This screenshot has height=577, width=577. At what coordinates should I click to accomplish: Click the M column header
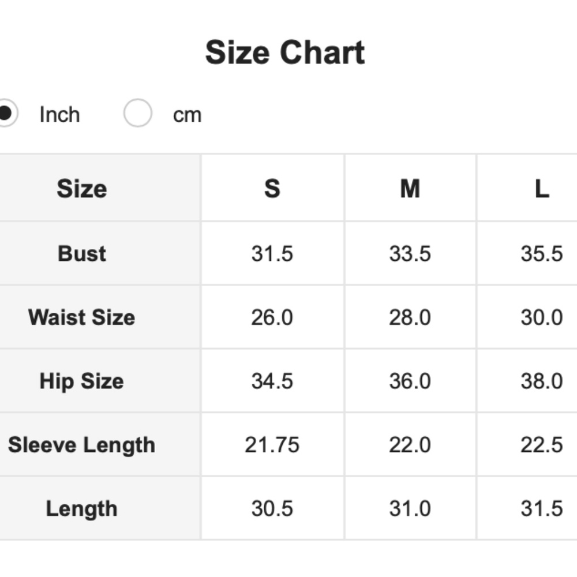[x=410, y=189]
